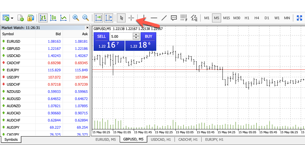Select the Elliott wave tool
Screen dimensions: 305x145
click(194, 18)
